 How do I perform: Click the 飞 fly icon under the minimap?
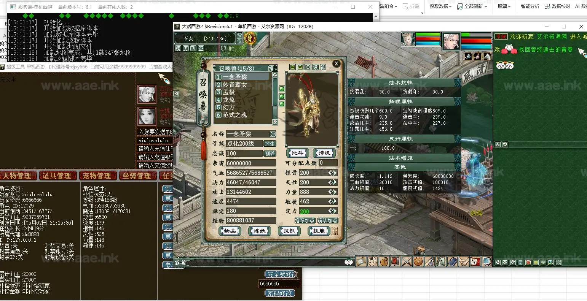(193, 48)
